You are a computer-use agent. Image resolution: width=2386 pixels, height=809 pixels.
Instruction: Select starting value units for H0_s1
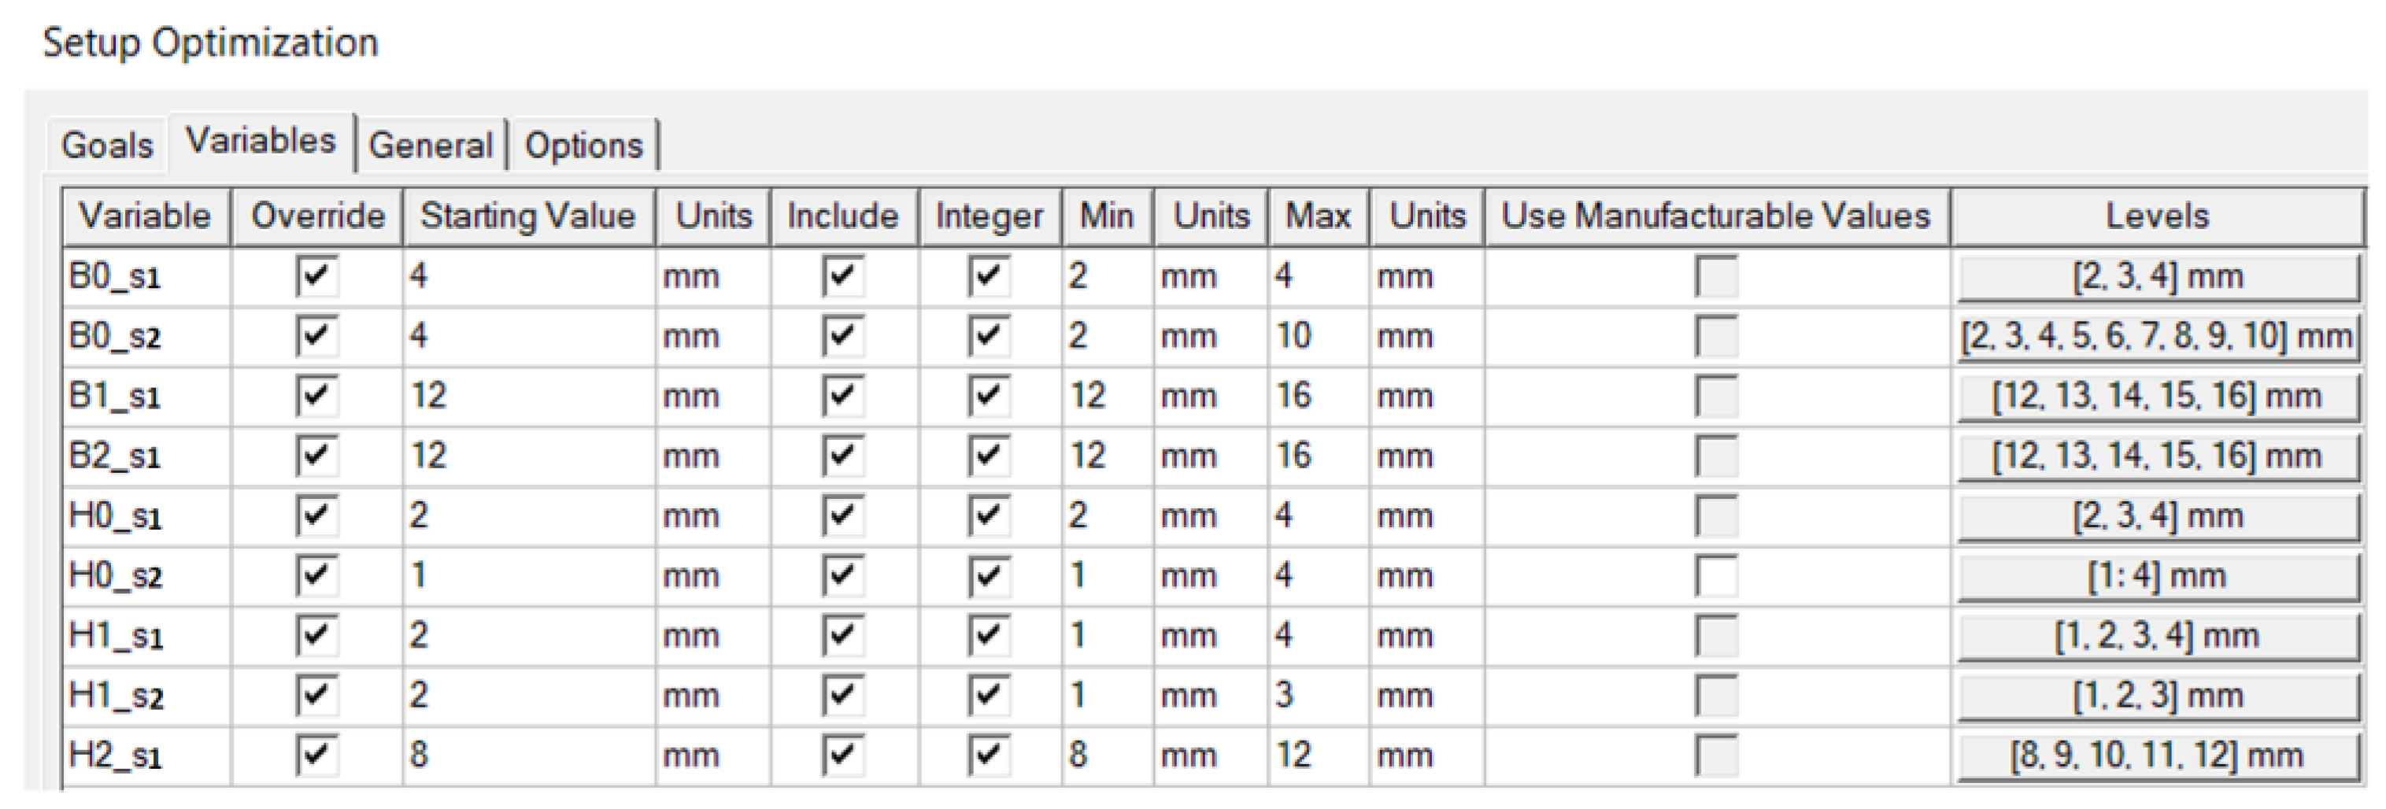(712, 515)
